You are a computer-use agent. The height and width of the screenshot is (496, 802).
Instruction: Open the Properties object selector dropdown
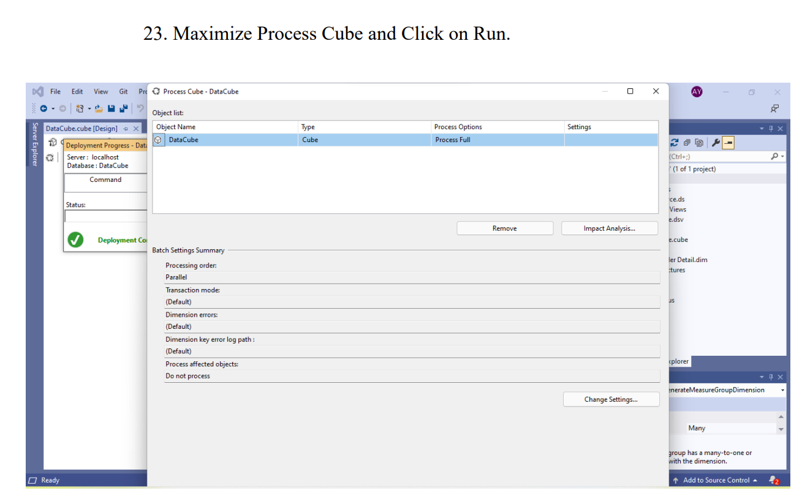[x=783, y=390]
